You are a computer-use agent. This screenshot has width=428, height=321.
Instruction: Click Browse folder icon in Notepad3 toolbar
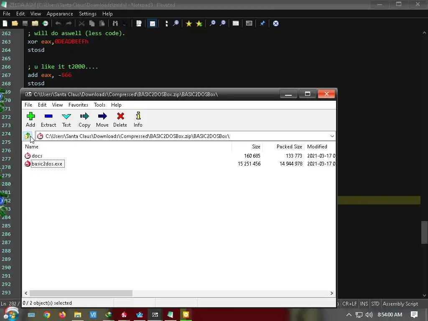(x=35, y=23)
